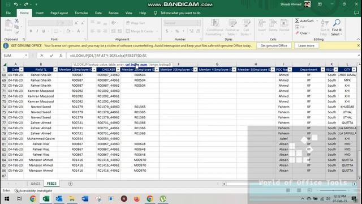Click Tell me what you want to do
This screenshot has height=204, width=362.
(x=180, y=13)
